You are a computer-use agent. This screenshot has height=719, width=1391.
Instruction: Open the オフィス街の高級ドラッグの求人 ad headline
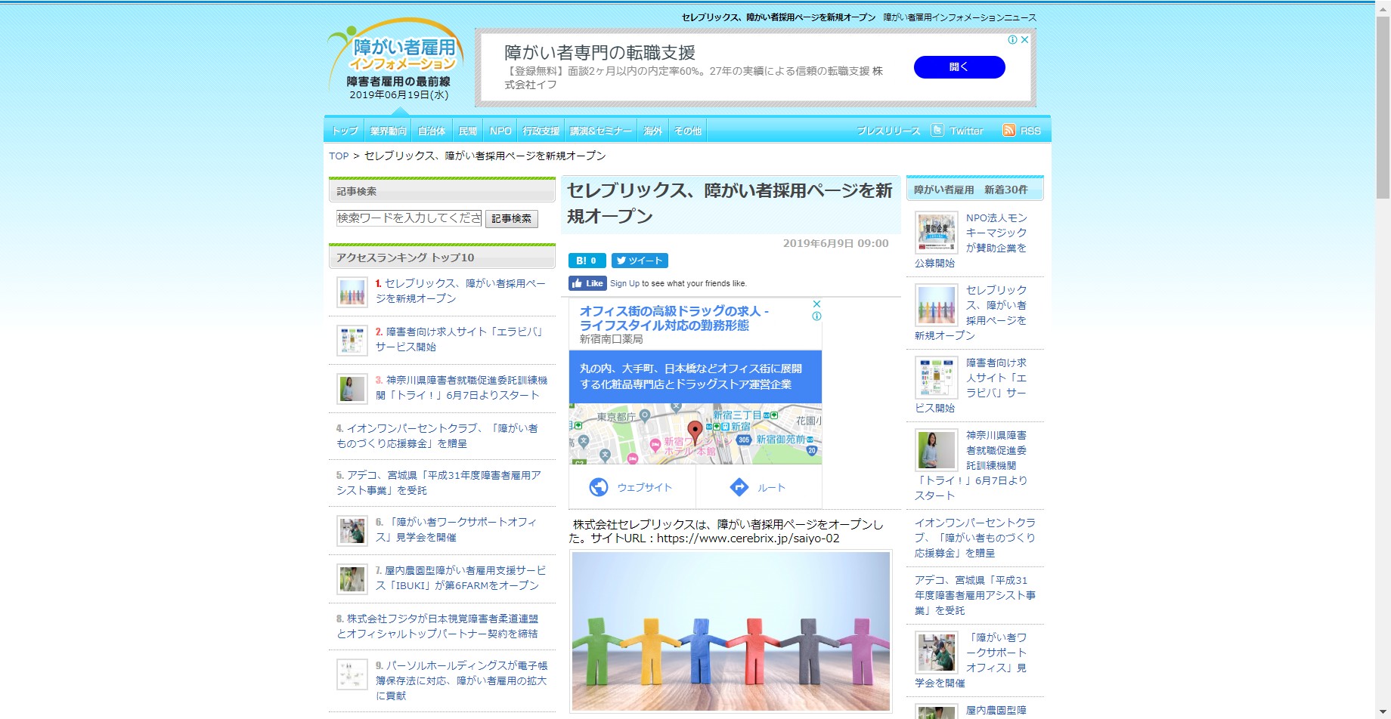coord(674,318)
